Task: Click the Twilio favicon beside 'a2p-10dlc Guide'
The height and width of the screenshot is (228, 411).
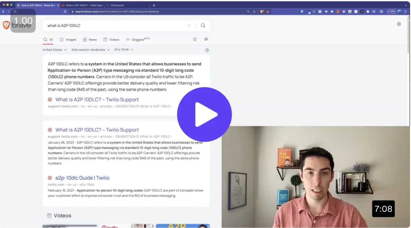Action: (x=50, y=178)
